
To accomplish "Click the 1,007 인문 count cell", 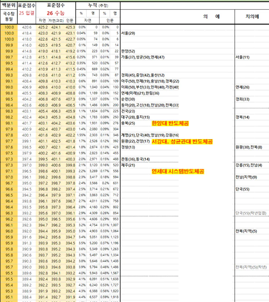I will (115, 225).
